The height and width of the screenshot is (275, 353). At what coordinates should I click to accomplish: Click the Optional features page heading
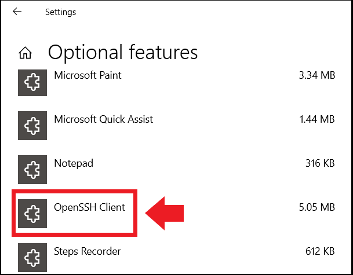pyautogui.click(x=122, y=53)
